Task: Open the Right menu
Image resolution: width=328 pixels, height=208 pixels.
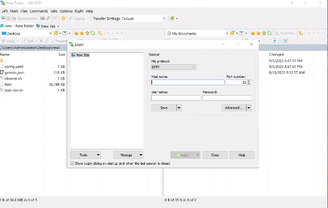Action: tap(79, 11)
